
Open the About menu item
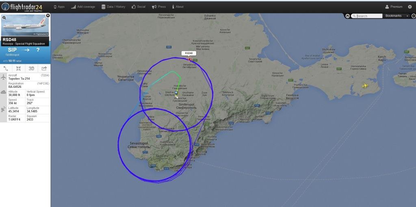(x=178, y=7)
